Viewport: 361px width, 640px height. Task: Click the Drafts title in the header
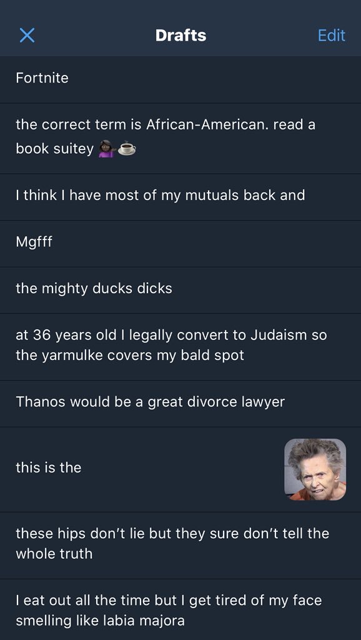click(180, 36)
